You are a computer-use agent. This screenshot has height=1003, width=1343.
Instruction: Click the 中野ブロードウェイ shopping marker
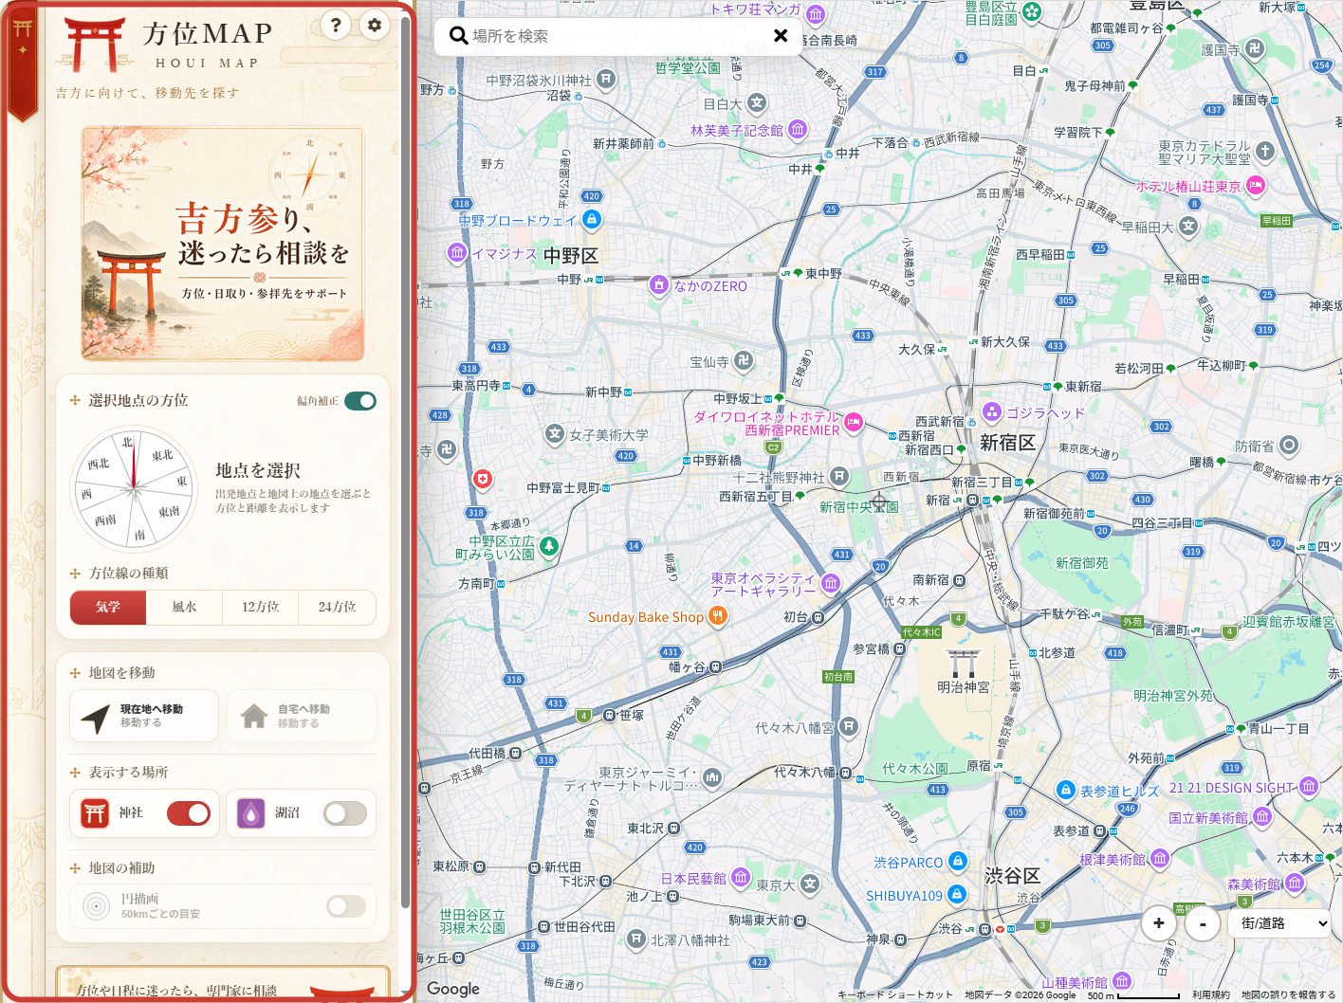point(592,219)
